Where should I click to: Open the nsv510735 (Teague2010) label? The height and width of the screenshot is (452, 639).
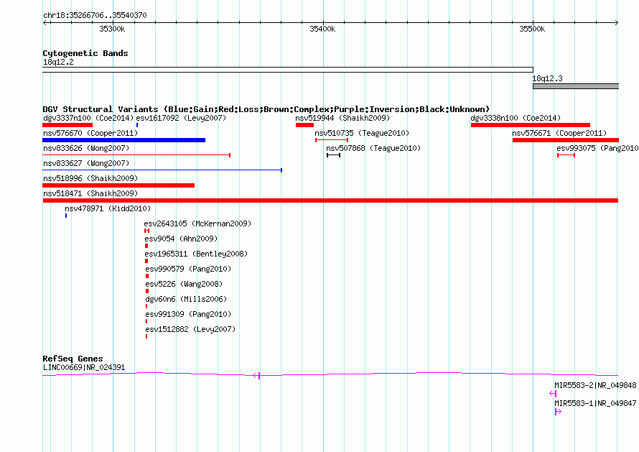click(362, 133)
